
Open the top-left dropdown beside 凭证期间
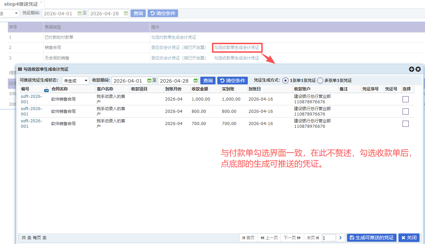10,13
